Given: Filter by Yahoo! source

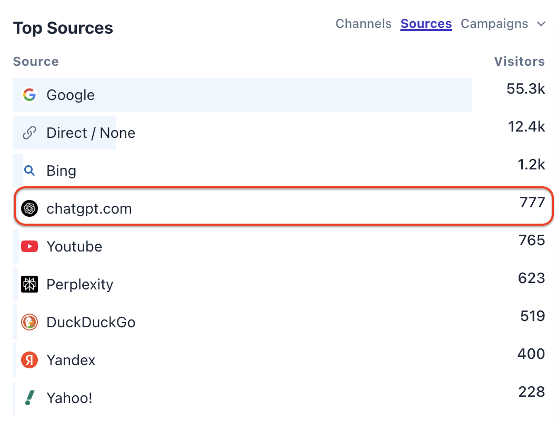Looking at the screenshot, I should click(69, 398).
